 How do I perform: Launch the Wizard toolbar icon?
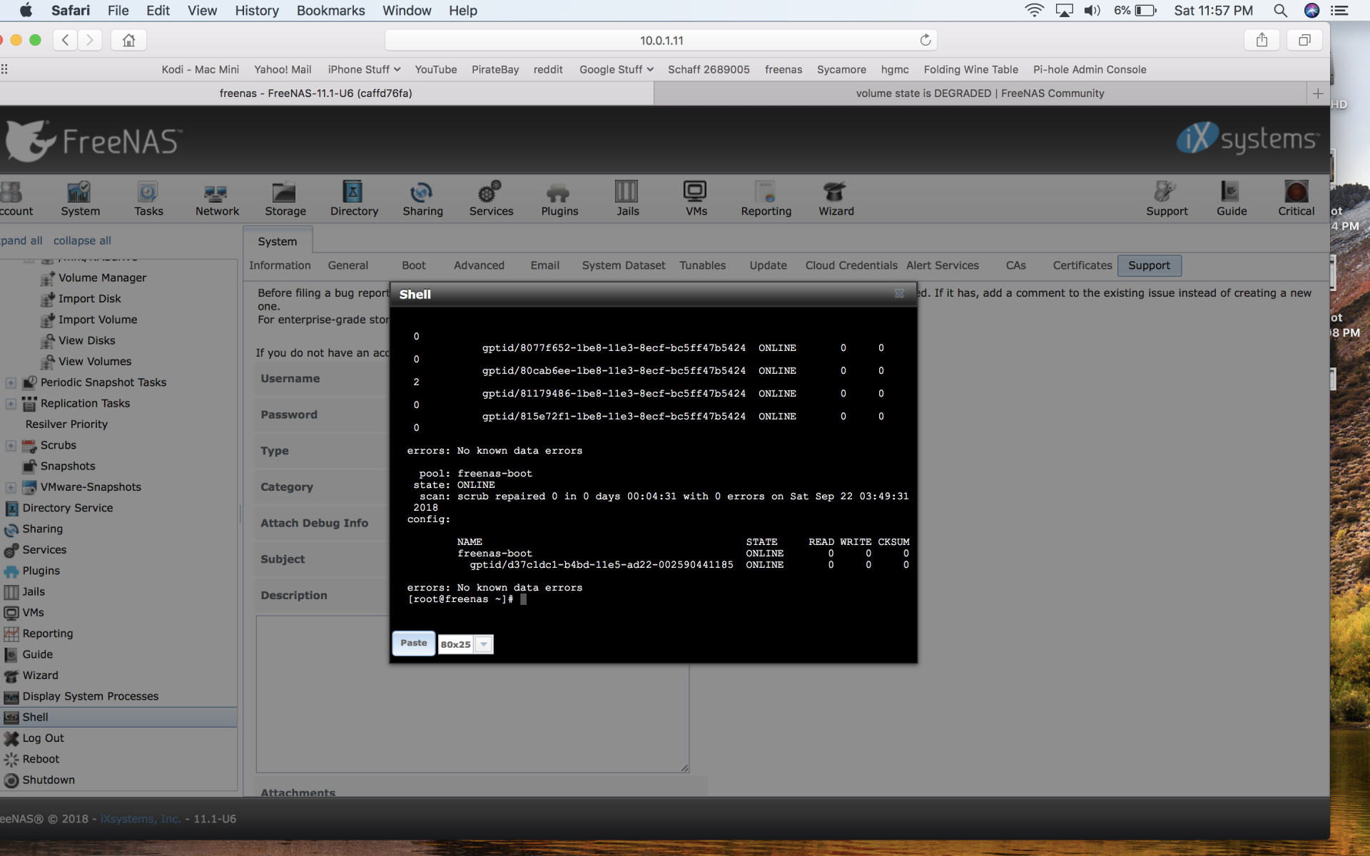[x=836, y=198]
